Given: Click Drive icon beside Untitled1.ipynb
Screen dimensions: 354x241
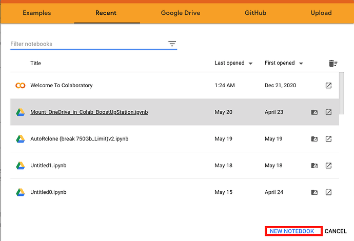Looking at the screenshot, I should pyautogui.click(x=21, y=166).
